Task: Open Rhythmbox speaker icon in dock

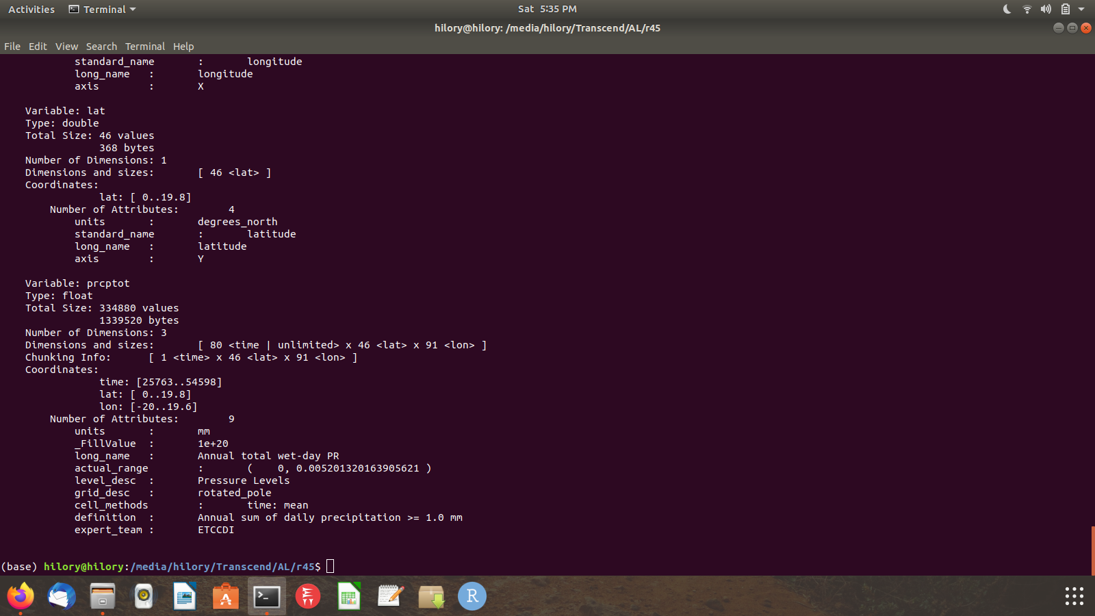Action: click(x=144, y=596)
